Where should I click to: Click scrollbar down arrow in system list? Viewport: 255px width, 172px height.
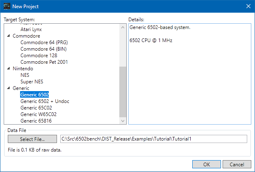(123, 121)
